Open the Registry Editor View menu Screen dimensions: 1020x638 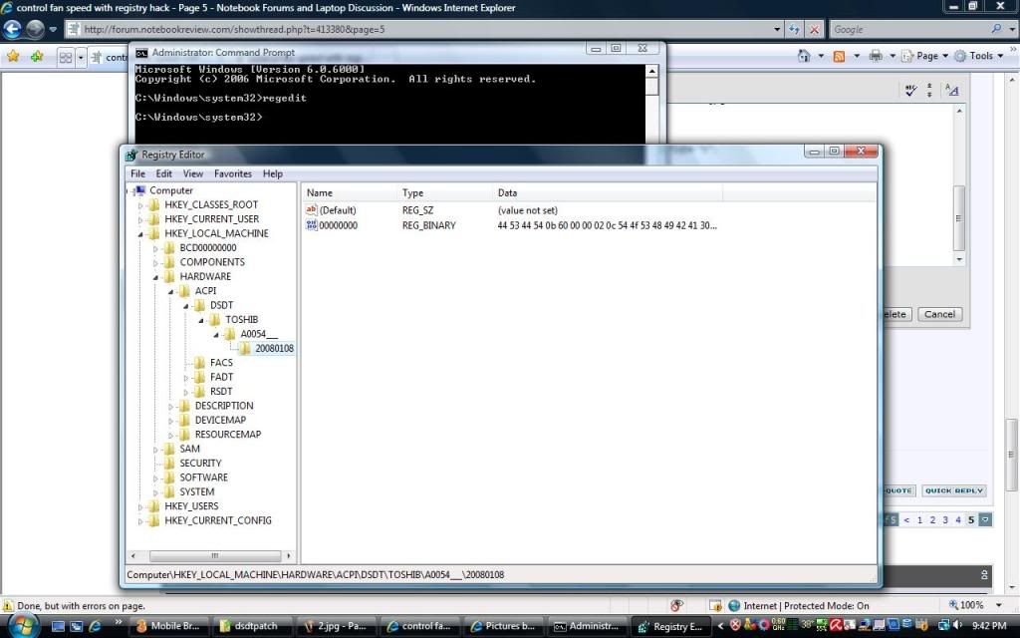tap(192, 173)
